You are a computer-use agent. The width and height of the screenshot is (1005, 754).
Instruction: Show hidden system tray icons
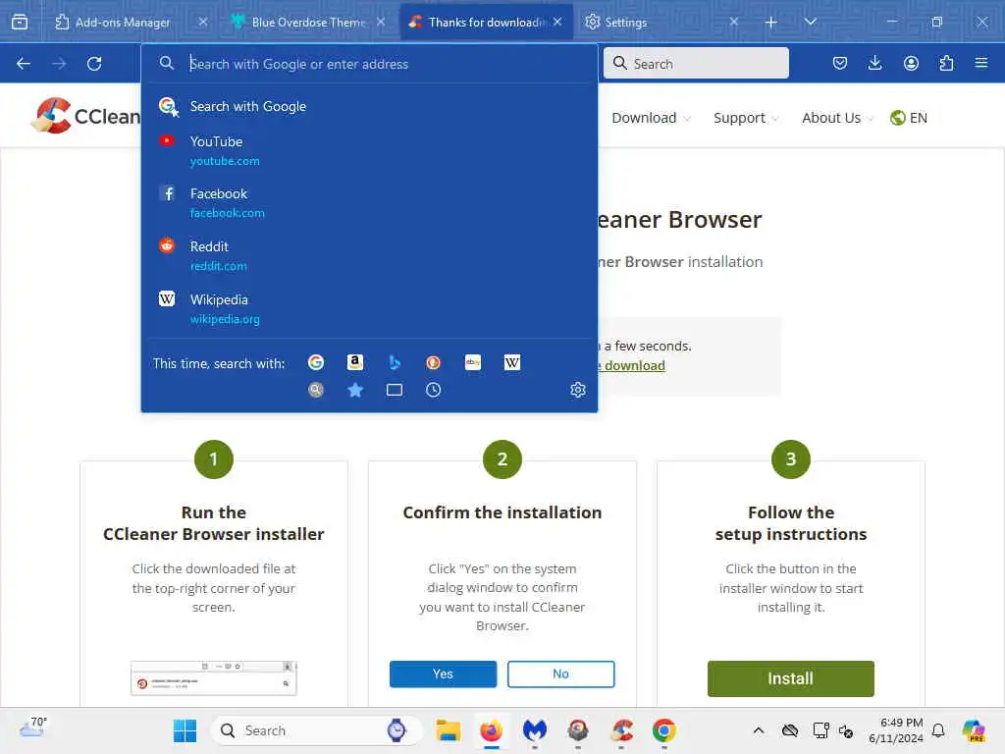(x=759, y=730)
